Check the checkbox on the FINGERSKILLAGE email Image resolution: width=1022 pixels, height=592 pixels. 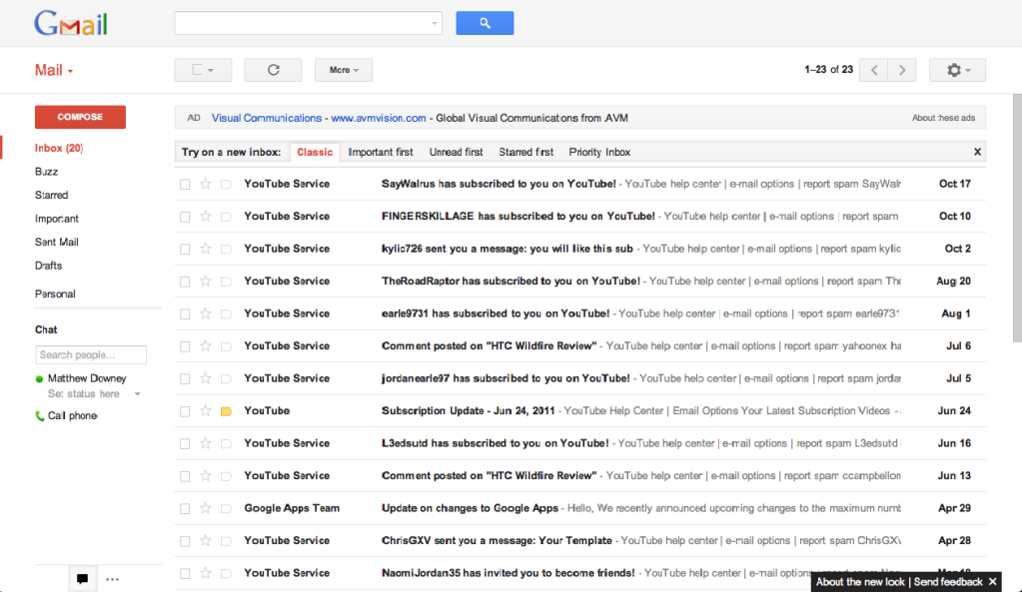tap(184, 216)
